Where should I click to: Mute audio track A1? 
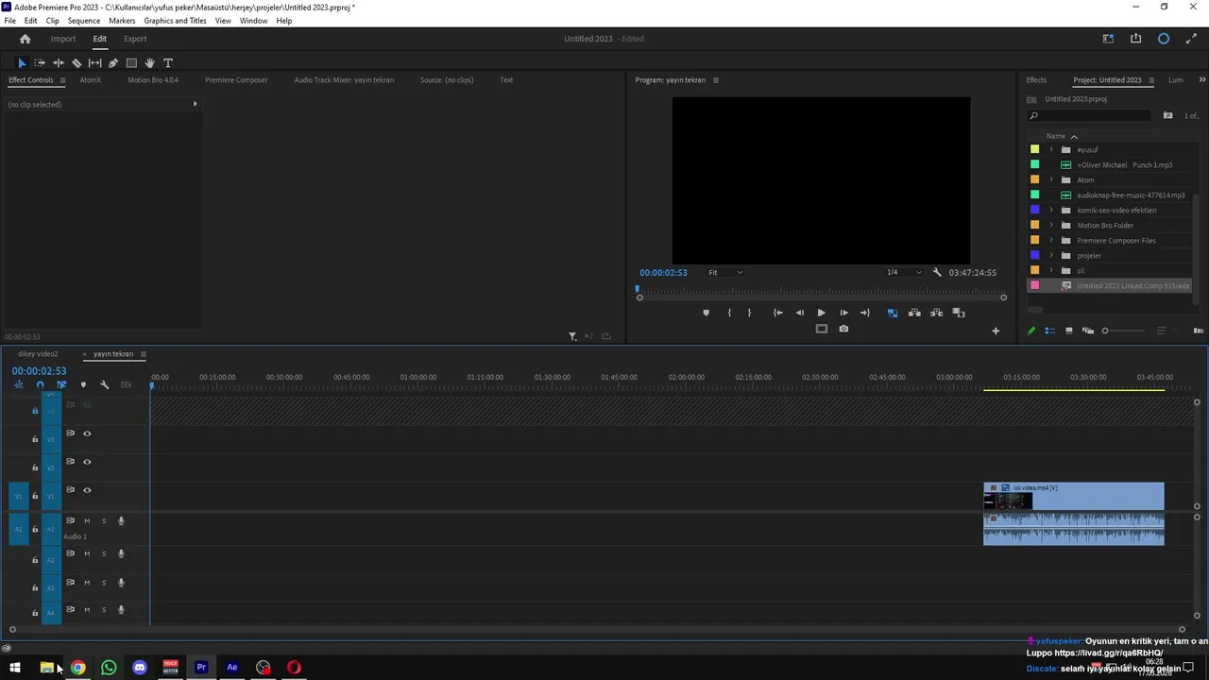click(87, 521)
